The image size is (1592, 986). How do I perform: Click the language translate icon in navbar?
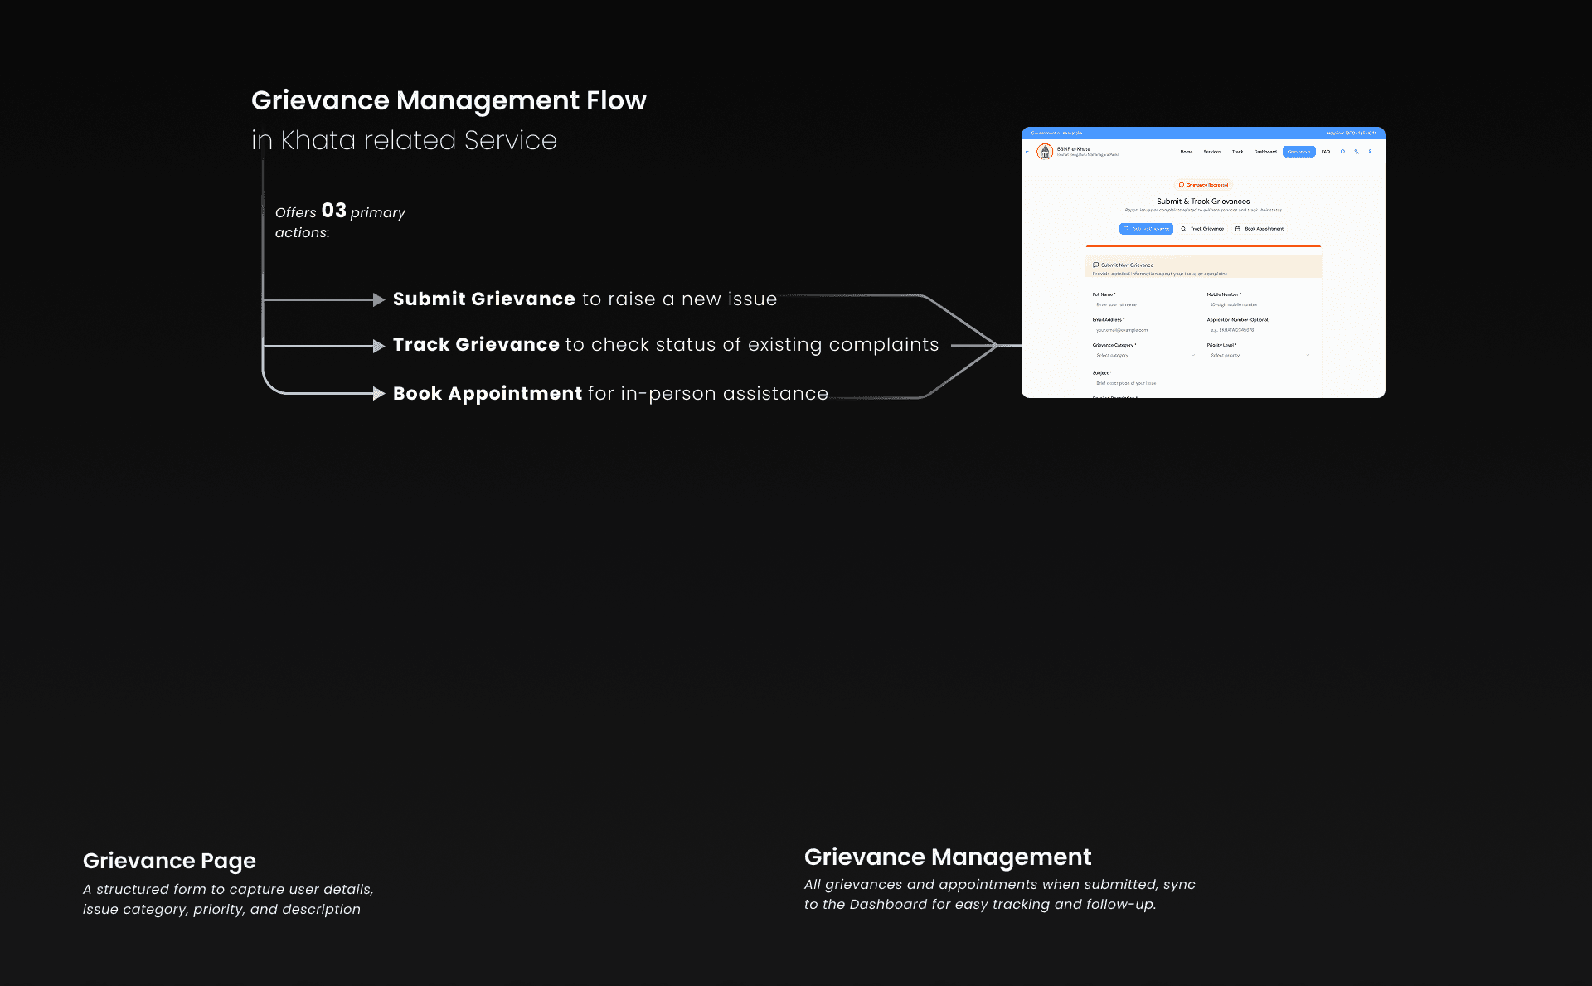click(1357, 152)
